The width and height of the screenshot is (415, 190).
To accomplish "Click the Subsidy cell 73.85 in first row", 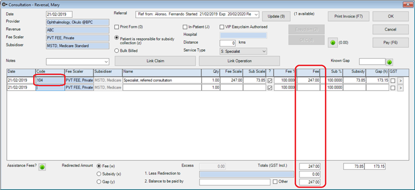I will point(354,80).
